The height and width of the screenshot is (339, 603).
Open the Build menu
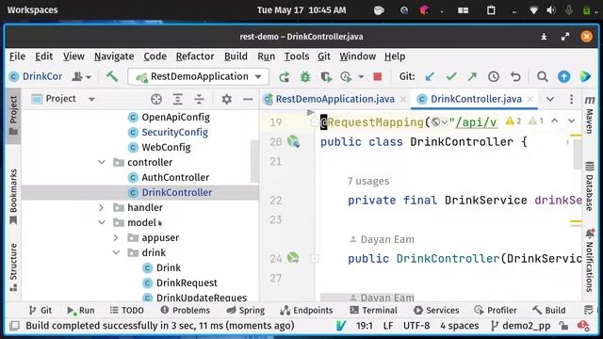[x=236, y=56]
